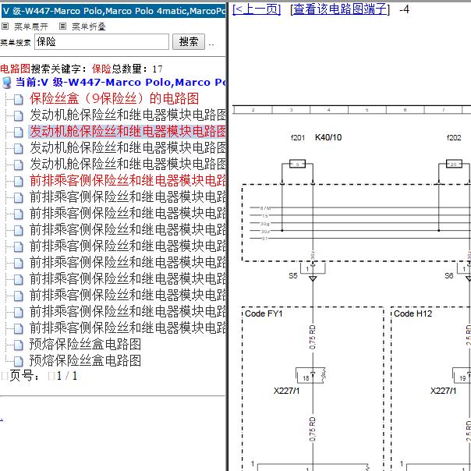Screen dimensions: 471x471
Task: Click X227/1 connector label under Code FY1
Action: (286, 391)
